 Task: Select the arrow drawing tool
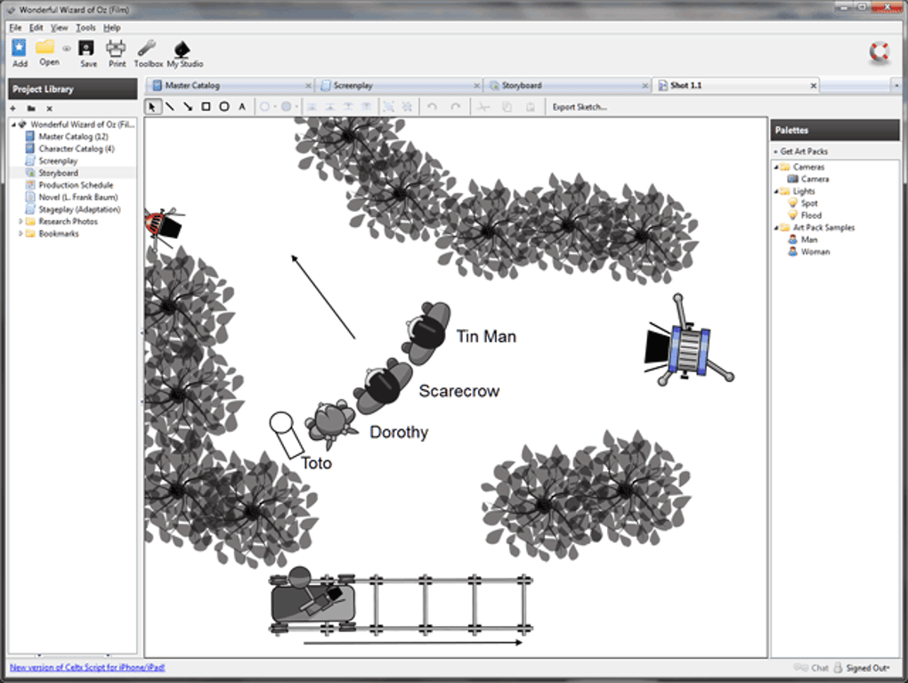(x=188, y=107)
